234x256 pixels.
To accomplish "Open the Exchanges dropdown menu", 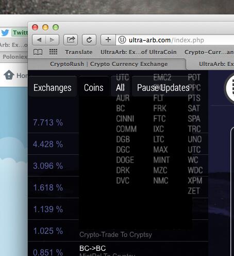I will [53, 88].
